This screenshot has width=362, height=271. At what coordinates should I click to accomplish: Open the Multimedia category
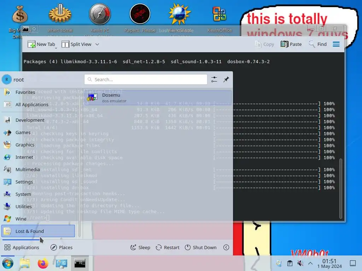(x=38, y=169)
